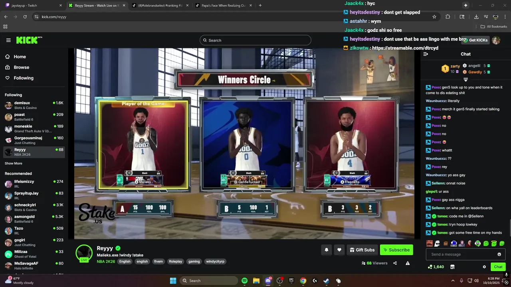Click the gaming stream tag

click(x=194, y=261)
